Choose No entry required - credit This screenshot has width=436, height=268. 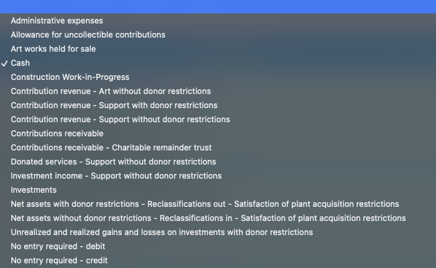218,261
